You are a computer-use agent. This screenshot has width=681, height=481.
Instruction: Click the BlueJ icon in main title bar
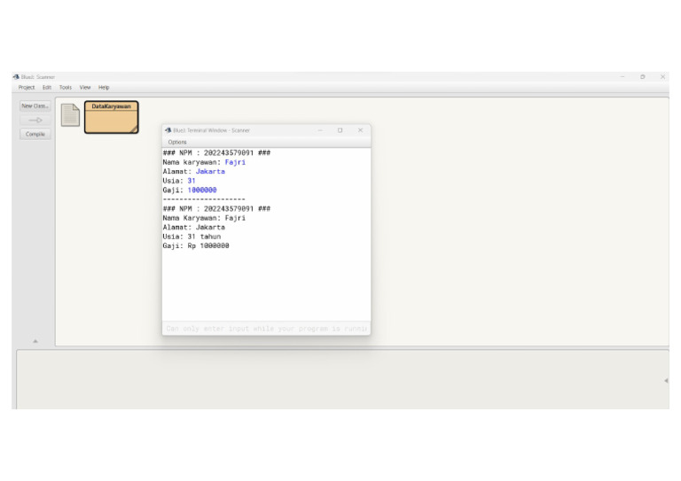16,77
